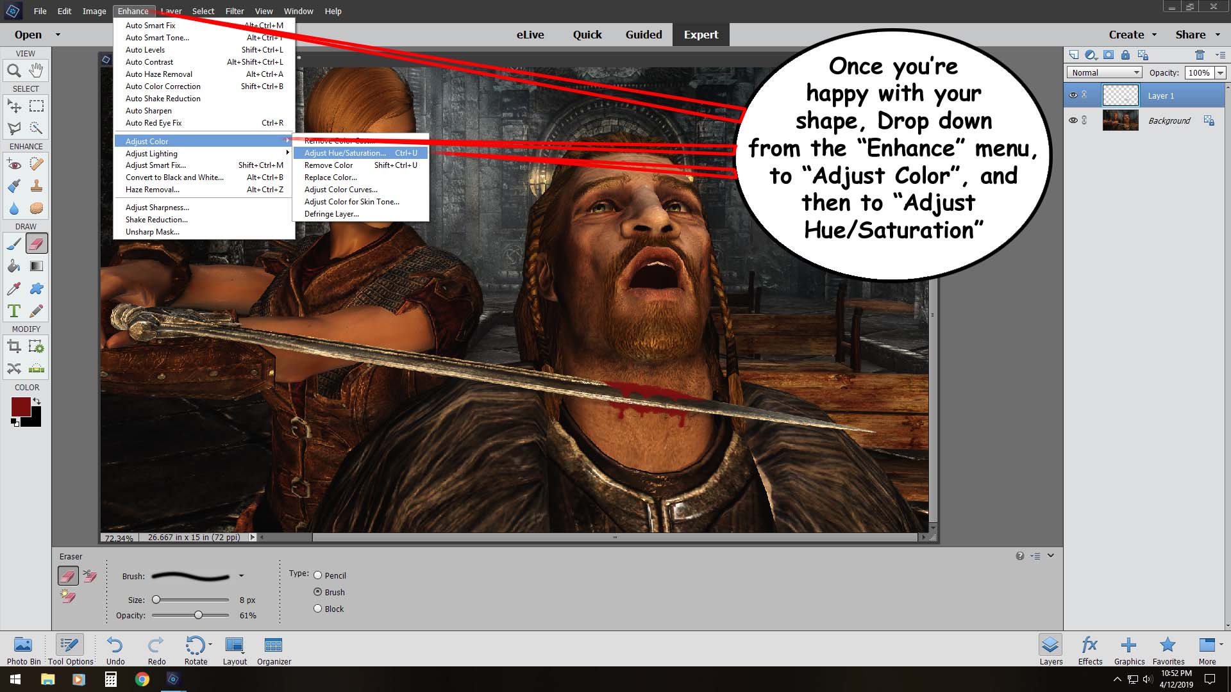The image size is (1231, 692).
Task: Select the Recompose tool
Action: point(37,347)
